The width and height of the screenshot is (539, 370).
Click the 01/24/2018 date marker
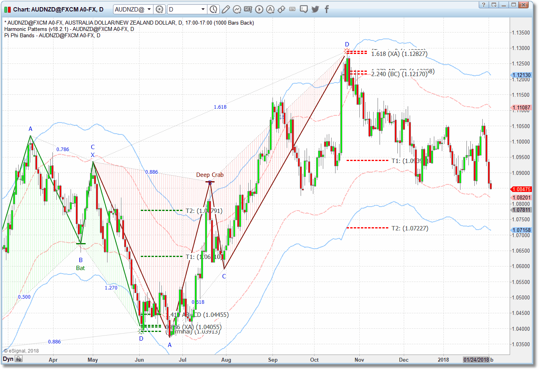(476, 360)
